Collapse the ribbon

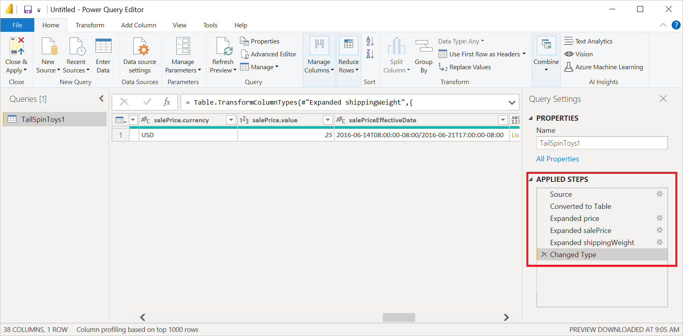pos(663,25)
